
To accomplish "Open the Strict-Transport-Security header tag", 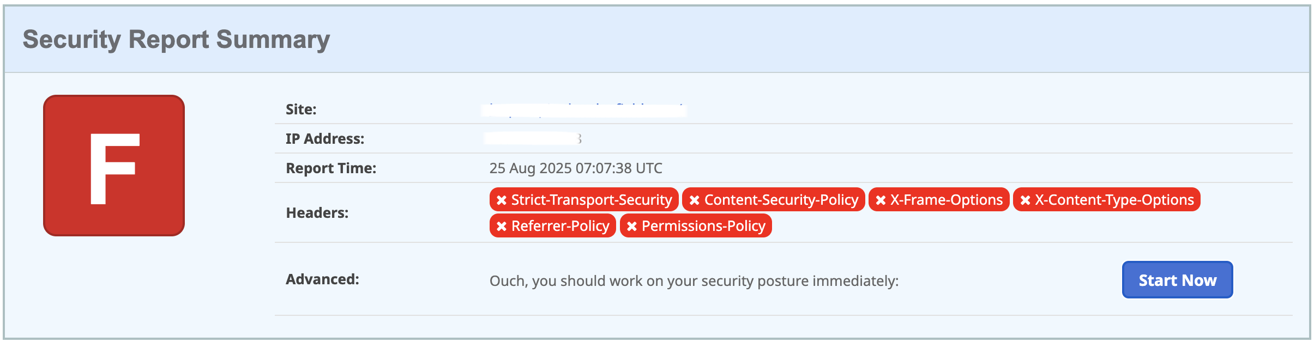I will tap(584, 200).
